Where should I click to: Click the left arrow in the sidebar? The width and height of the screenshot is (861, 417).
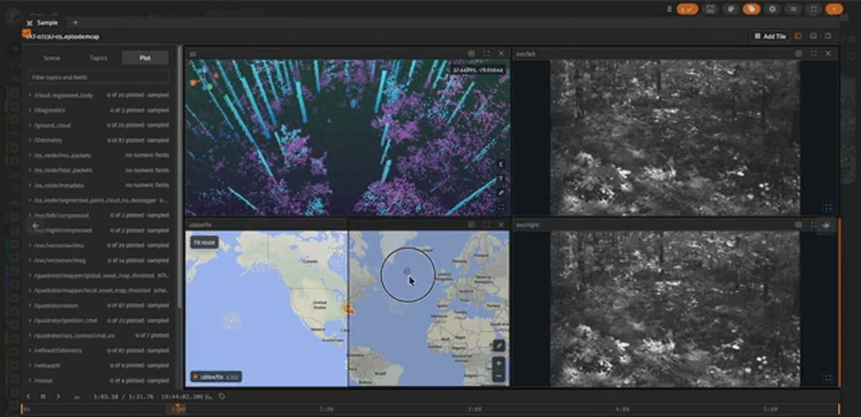[x=35, y=225]
